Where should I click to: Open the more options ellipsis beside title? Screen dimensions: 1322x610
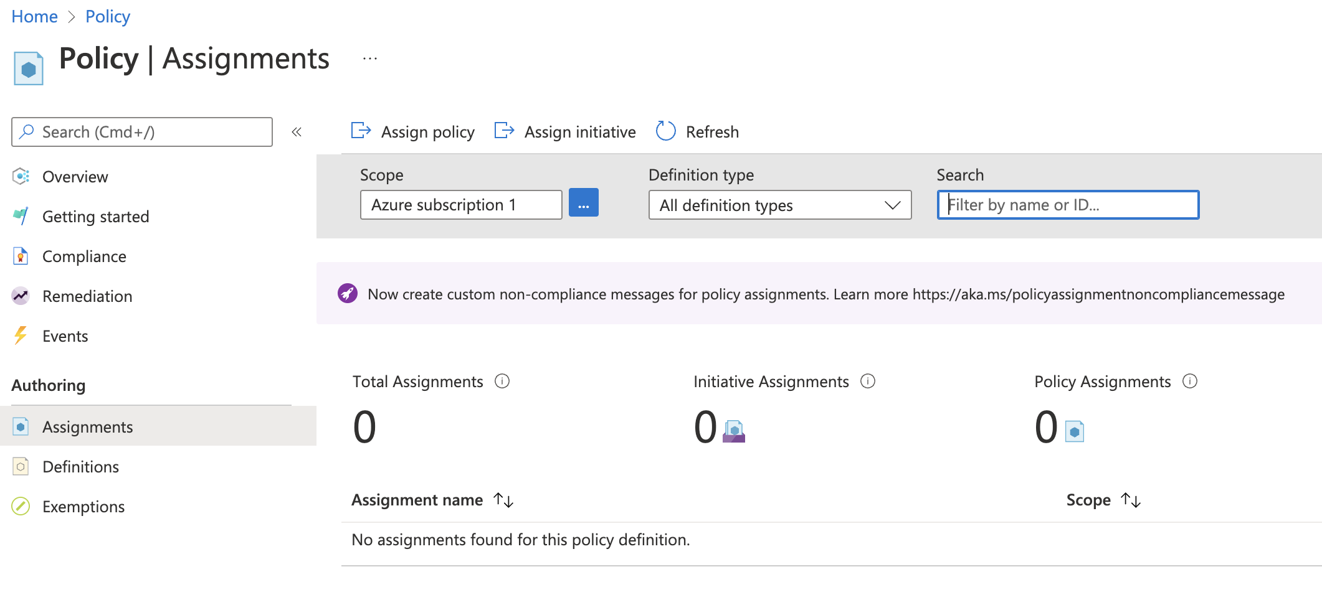coord(370,59)
